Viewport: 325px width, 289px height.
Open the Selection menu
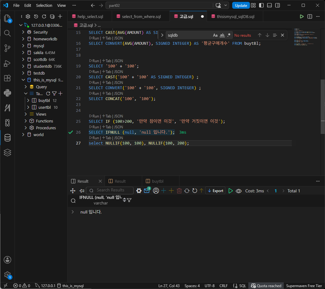point(44,5)
